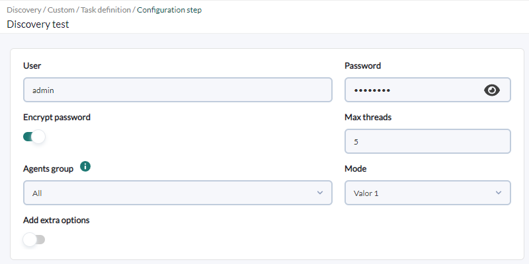Image resolution: width=529 pixels, height=264 pixels.
Task: Click the chevron arrow in Agents group field
Action: pos(320,193)
